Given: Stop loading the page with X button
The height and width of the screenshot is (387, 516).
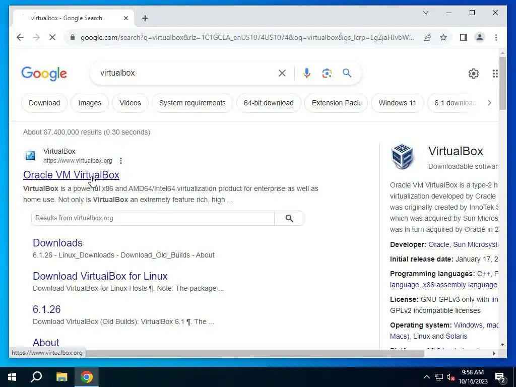Looking at the screenshot, I should pyautogui.click(x=52, y=37).
